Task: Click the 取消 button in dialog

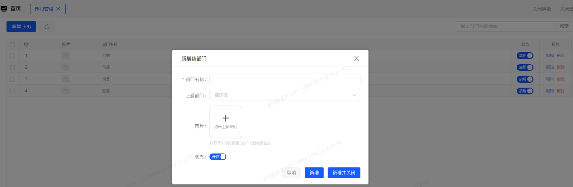Action: click(291, 173)
